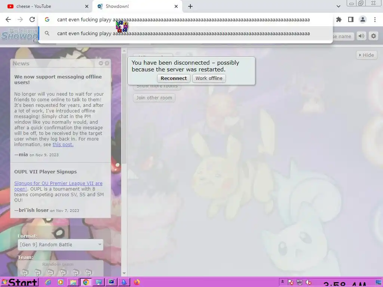Click 'OUPL VII Player Signups' heading
The image size is (383, 287).
(x=45, y=172)
